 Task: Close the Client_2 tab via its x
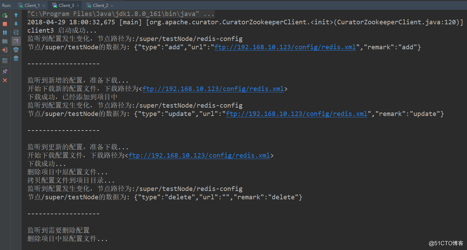[111, 6]
